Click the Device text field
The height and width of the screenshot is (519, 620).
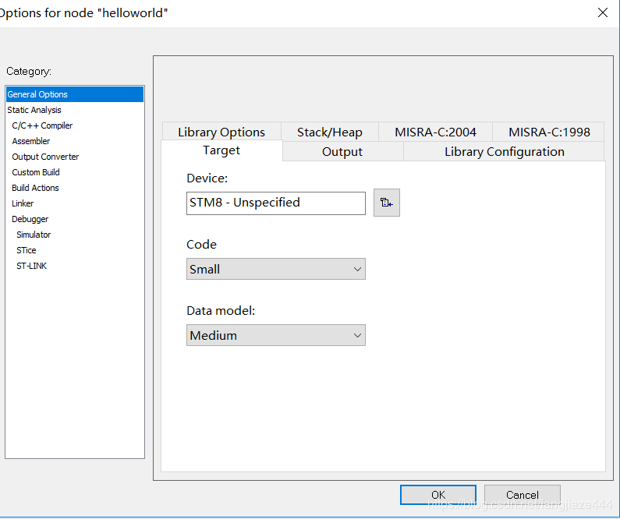275,203
